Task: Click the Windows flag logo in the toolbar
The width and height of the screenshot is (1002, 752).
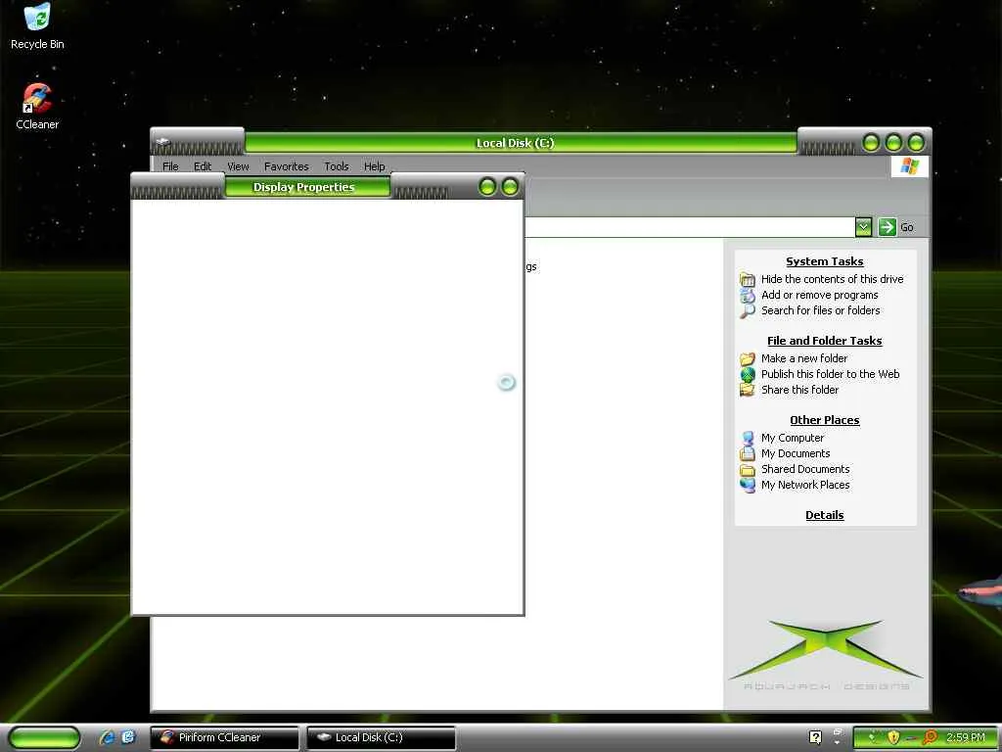Action: 909,166
